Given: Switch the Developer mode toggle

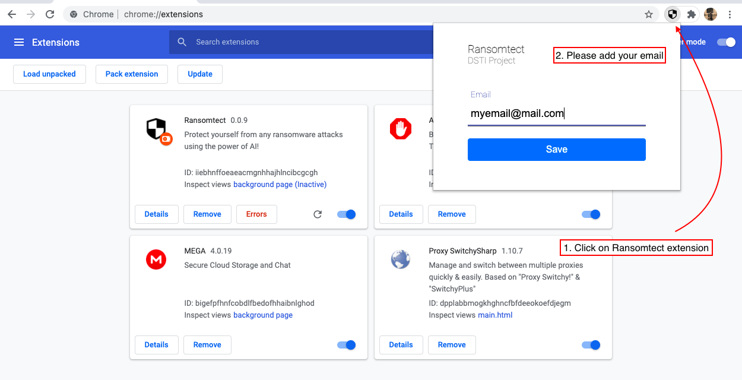Looking at the screenshot, I should click(x=726, y=42).
